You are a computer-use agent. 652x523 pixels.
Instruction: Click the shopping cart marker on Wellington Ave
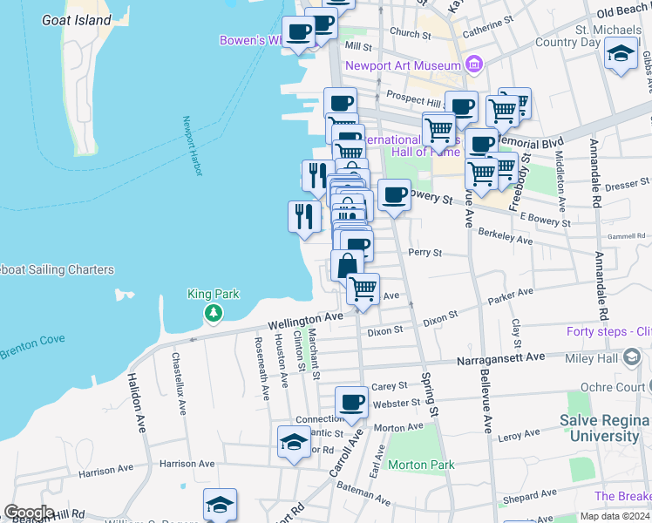(363, 289)
